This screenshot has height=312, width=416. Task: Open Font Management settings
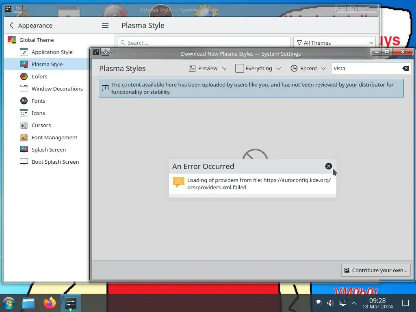pyautogui.click(x=48, y=137)
